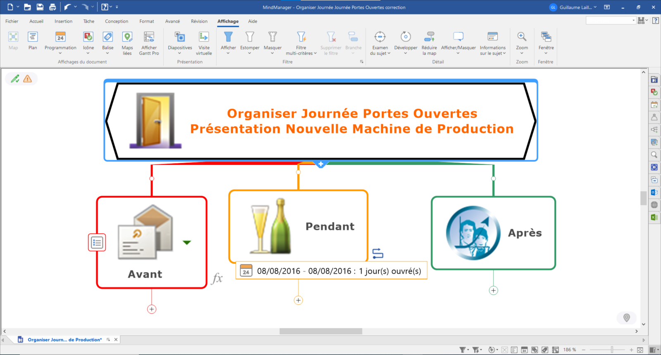Image resolution: width=661 pixels, height=355 pixels.
Task: Switch to the Conception ribbon tab
Action: point(117,21)
